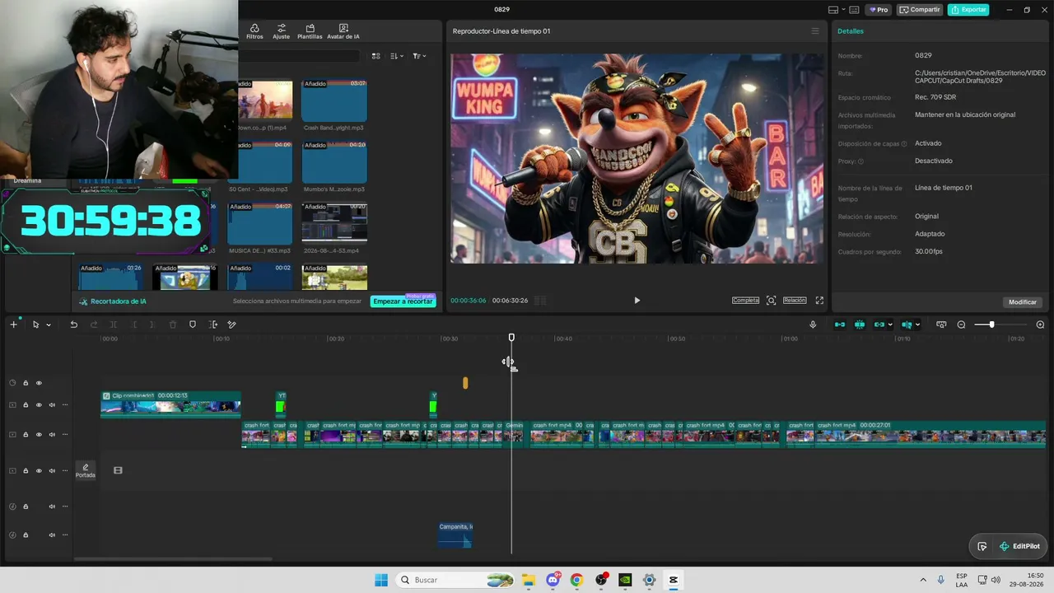Toggle preview axis
This screenshot has height=593, width=1054.
click(x=907, y=325)
